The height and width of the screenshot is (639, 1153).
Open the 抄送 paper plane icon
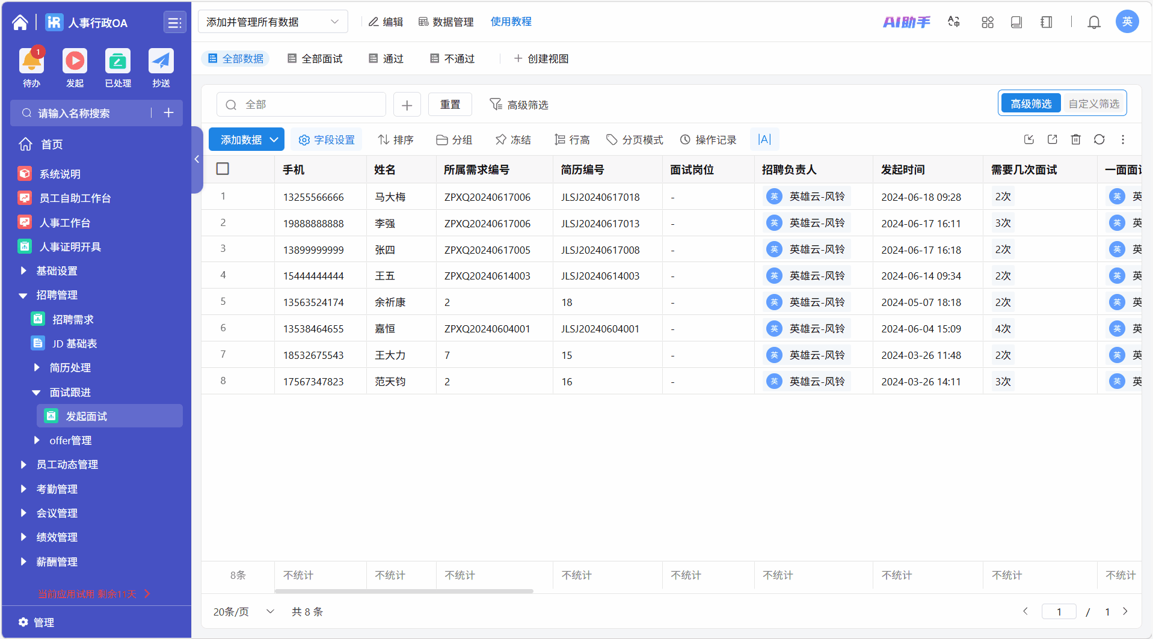tap(161, 61)
